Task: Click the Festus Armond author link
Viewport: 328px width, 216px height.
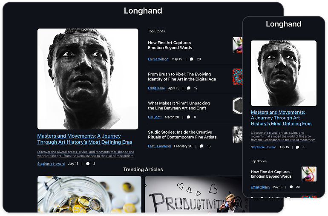Action: click(159, 146)
